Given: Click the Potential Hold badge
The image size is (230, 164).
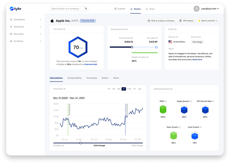Looking at the screenshot, I should click(x=88, y=21).
